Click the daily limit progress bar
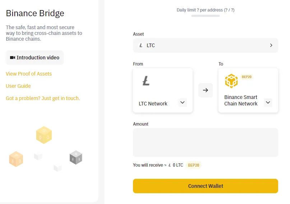This screenshot has width=290, height=204. pyautogui.click(x=206, y=16)
